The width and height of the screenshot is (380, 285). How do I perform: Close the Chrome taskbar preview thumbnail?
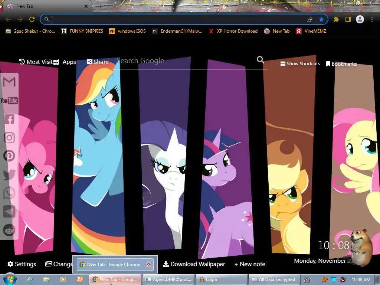(148, 265)
